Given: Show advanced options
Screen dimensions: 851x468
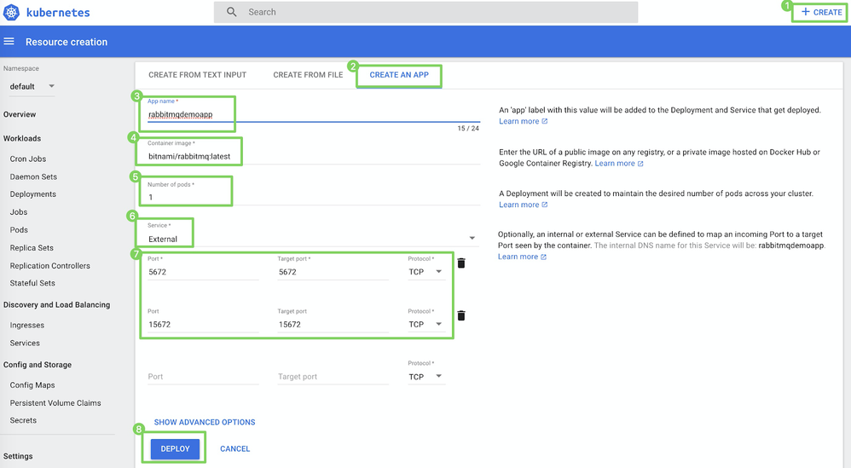Looking at the screenshot, I should (x=205, y=422).
